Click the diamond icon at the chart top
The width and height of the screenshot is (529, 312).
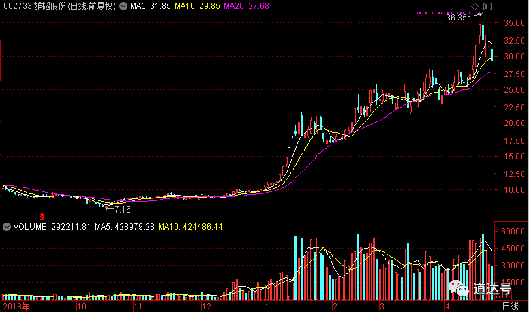coord(474,6)
